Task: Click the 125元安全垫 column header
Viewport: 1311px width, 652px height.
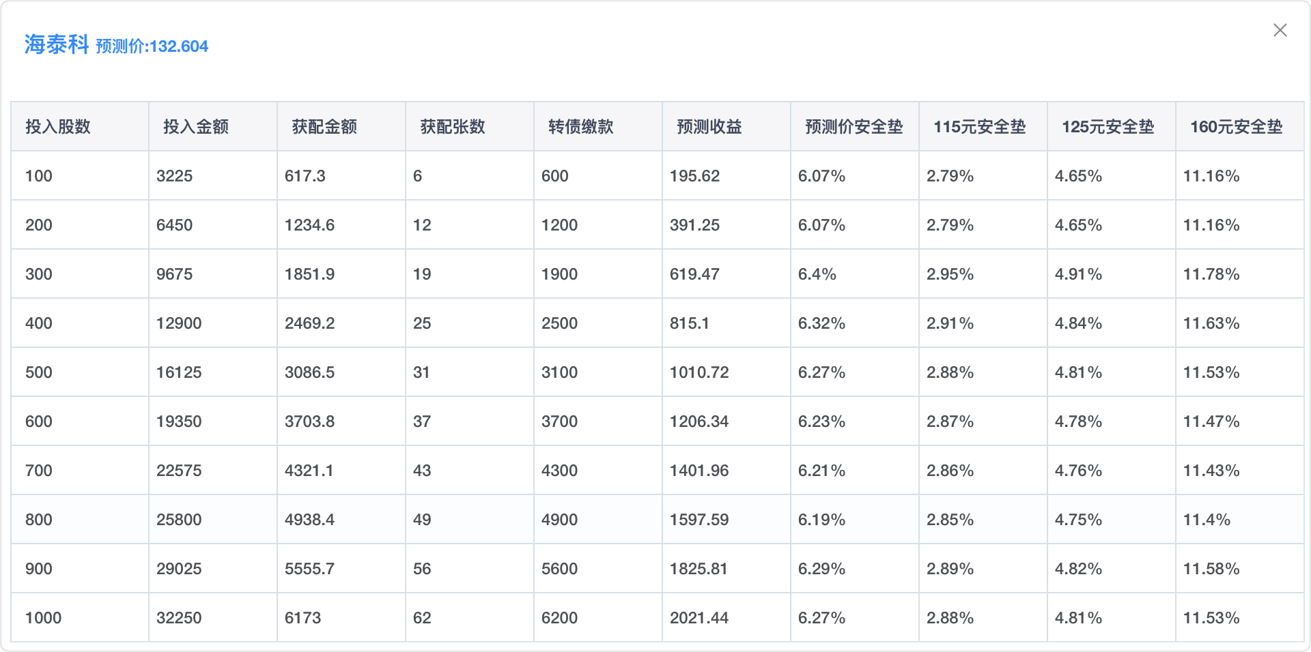Action: coord(1108,127)
